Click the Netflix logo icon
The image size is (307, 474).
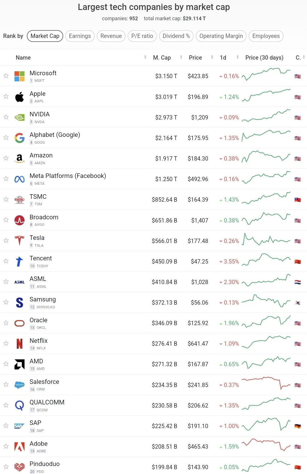[x=19, y=344]
